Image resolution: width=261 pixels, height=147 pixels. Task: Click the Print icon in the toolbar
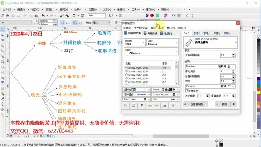tap(18, 16)
